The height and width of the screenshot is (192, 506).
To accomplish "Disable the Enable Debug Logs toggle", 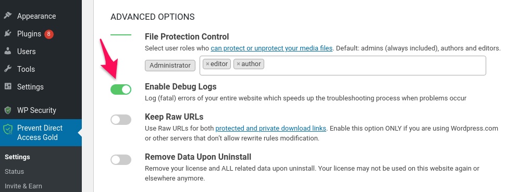I will click(121, 89).
